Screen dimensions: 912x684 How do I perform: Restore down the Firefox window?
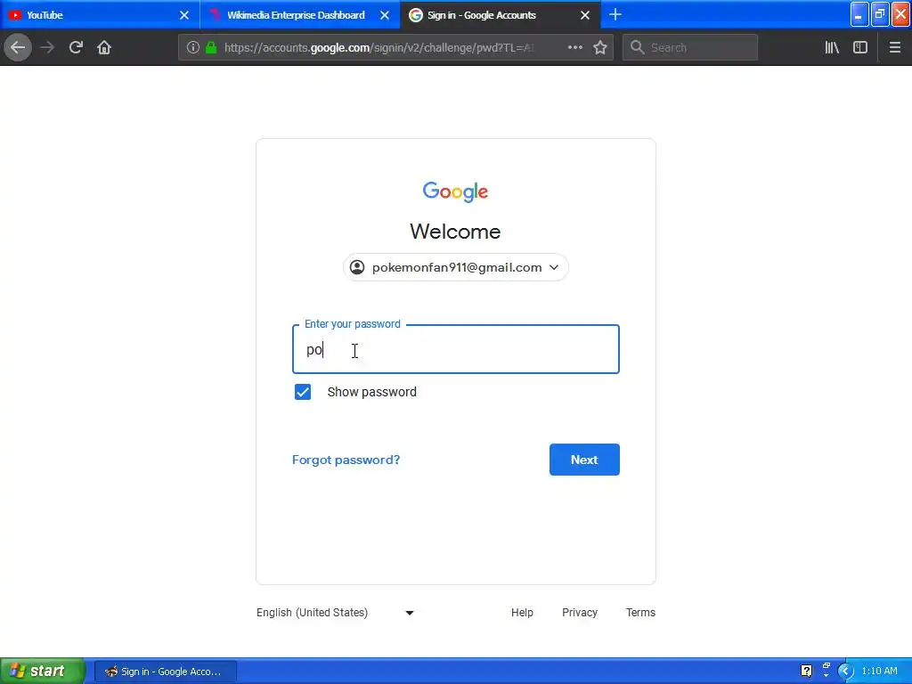click(x=880, y=14)
